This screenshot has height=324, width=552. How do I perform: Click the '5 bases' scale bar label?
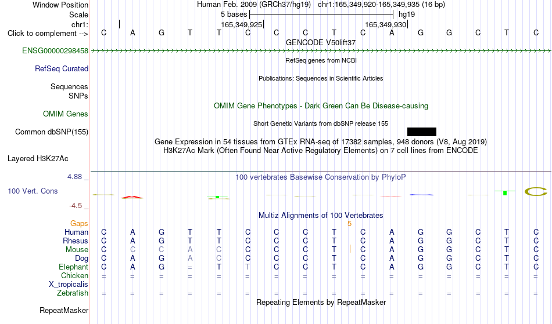coord(234,14)
